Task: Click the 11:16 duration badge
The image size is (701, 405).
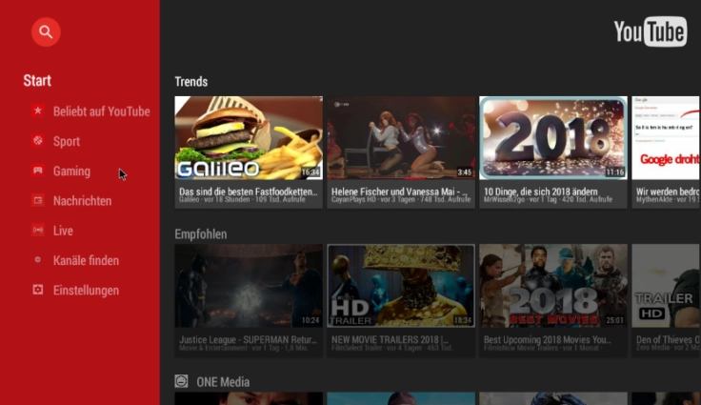Action: click(x=615, y=172)
